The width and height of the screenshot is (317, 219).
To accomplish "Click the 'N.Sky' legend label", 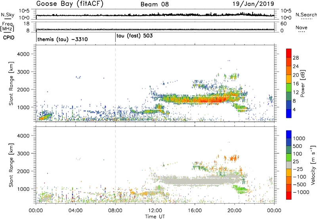I will [8, 15].
